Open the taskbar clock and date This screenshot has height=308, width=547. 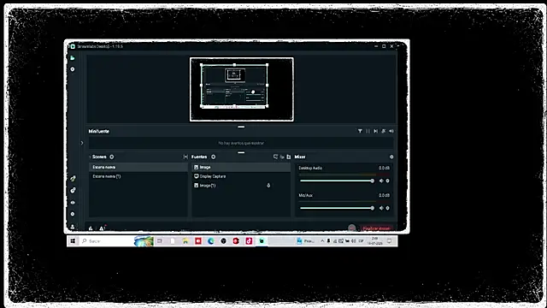click(374, 241)
